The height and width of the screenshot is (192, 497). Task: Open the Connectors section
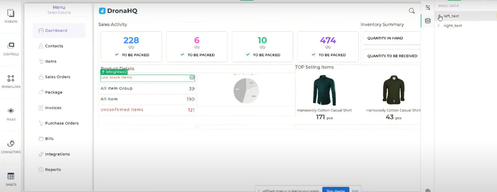11,146
